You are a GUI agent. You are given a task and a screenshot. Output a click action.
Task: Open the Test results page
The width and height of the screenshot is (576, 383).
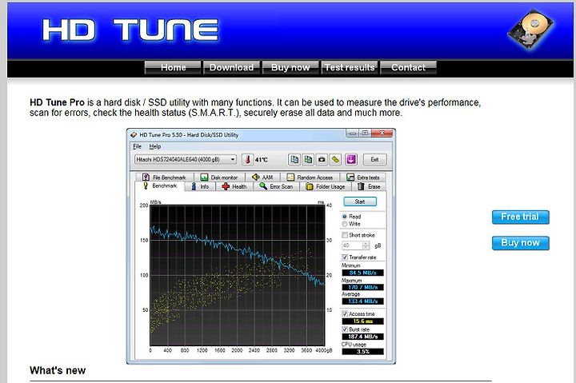pos(350,68)
